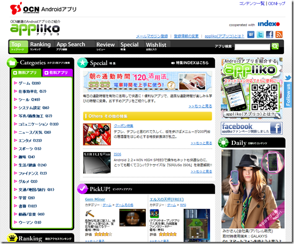Click the Ranking crown icon

pos(12,238)
